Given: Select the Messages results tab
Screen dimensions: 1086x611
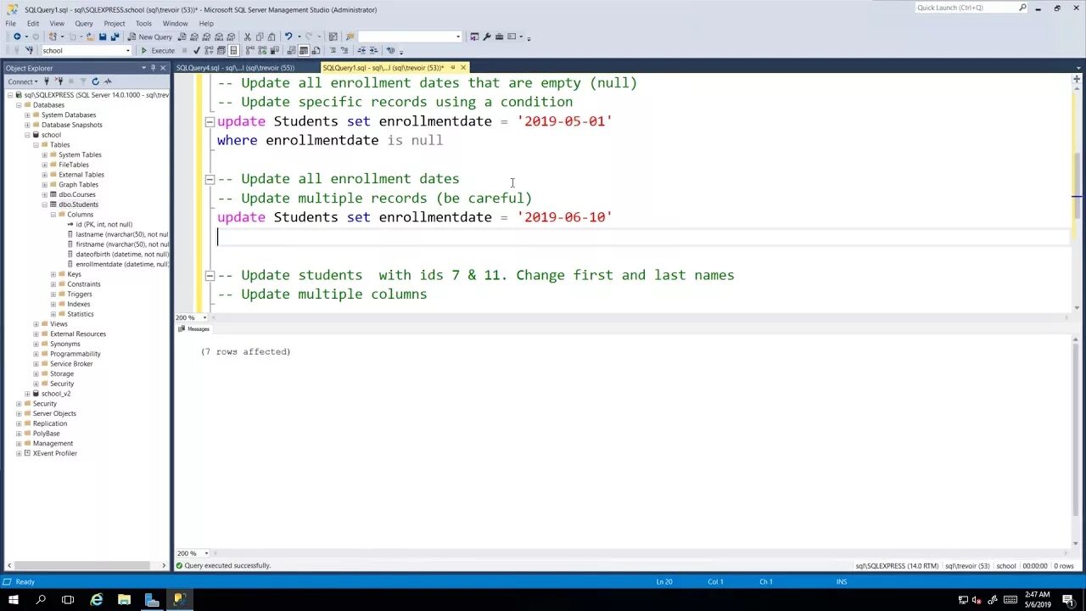Looking at the screenshot, I should (193, 329).
